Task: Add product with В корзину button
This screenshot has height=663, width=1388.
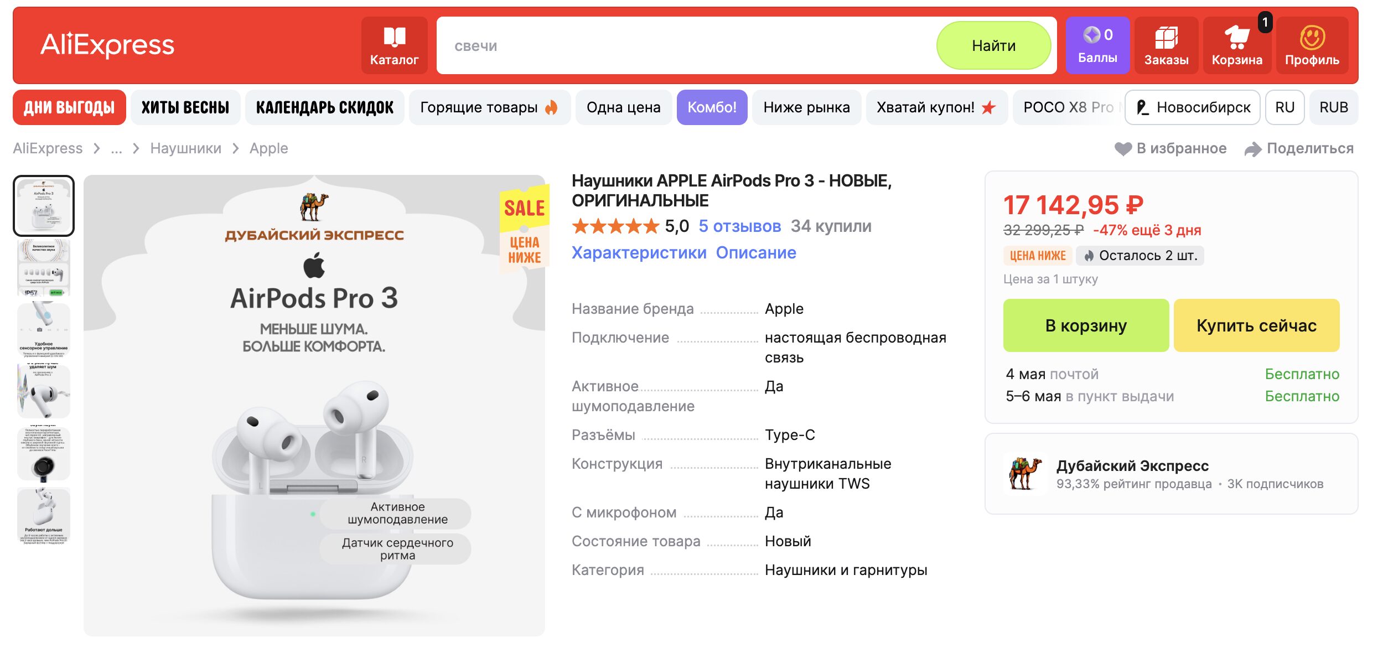Action: pyautogui.click(x=1086, y=325)
